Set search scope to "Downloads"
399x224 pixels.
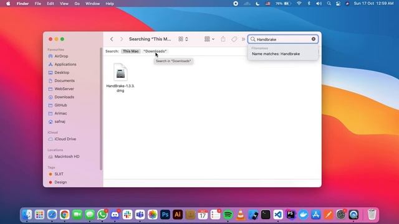[x=155, y=51]
